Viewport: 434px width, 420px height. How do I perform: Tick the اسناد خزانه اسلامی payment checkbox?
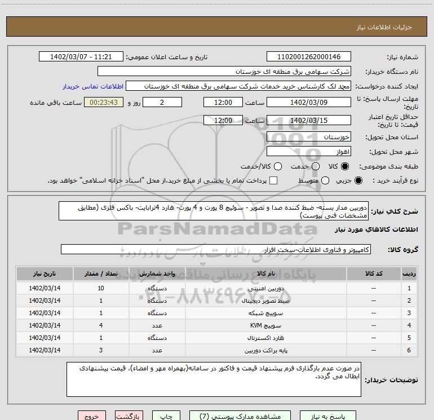273,180
